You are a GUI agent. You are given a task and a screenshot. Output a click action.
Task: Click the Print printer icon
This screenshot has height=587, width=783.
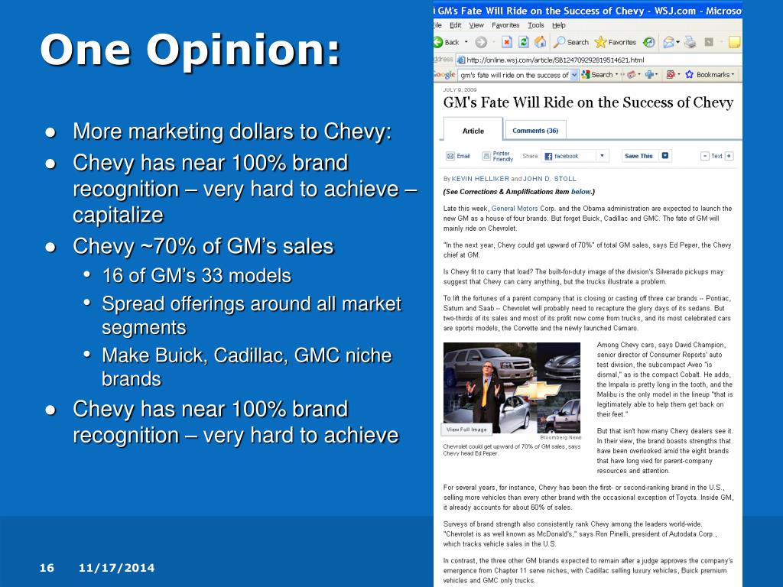[x=690, y=43]
